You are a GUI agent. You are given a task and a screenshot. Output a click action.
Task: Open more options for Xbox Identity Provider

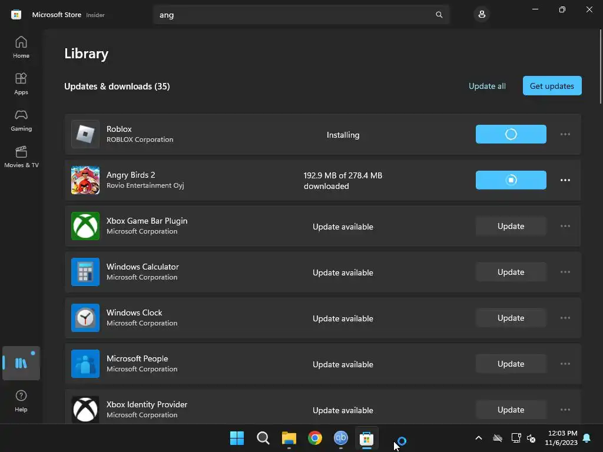[565, 410]
